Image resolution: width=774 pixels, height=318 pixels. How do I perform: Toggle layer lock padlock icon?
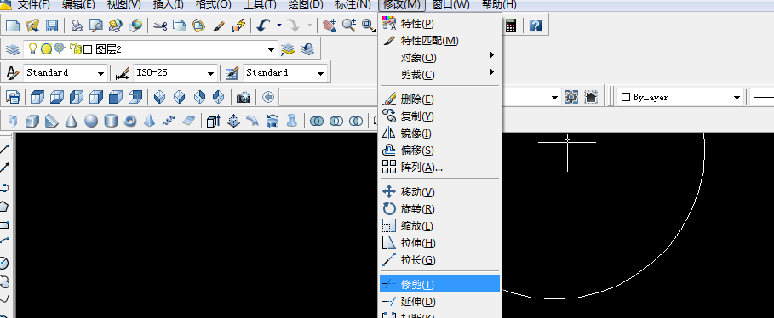(x=75, y=48)
